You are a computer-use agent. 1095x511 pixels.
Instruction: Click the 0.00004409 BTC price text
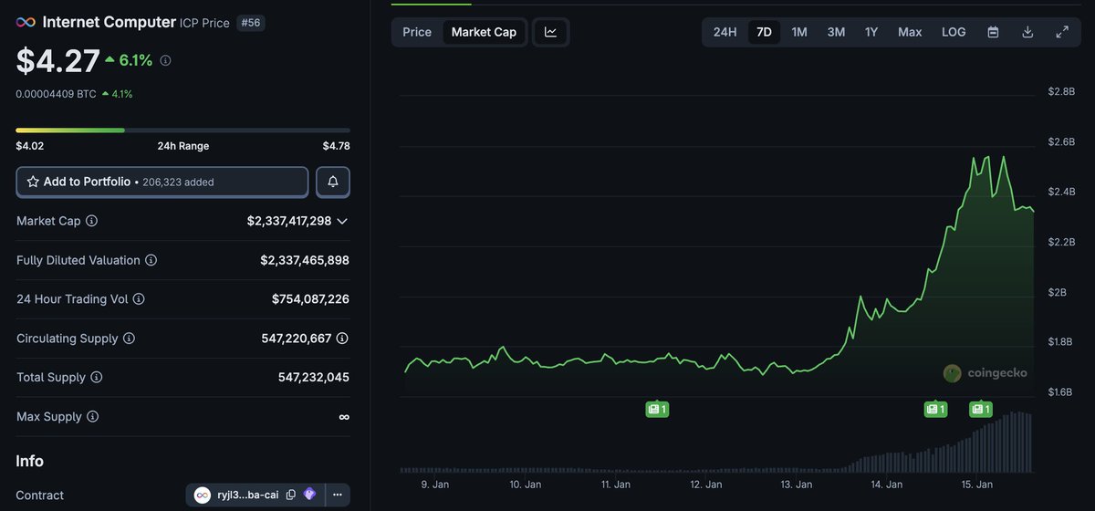coord(57,93)
